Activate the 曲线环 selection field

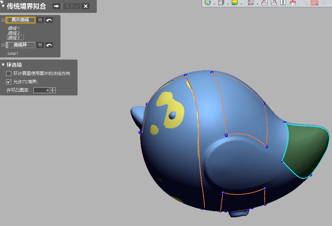click(x=20, y=45)
